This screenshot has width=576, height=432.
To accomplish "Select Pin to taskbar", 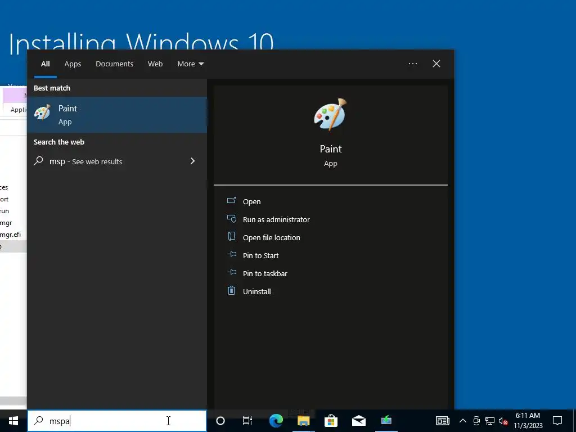I will click(x=265, y=274).
